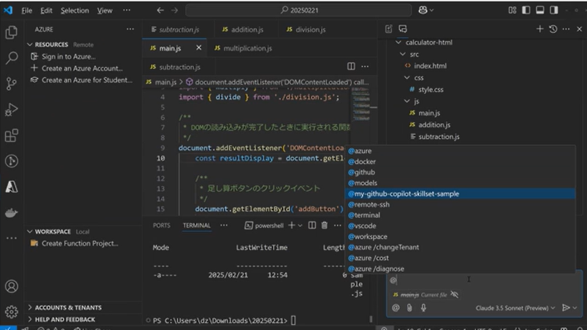Image resolution: width=587 pixels, height=330 pixels.
Task: Expand HELP AND FEEDBACK section
Action: point(30,319)
